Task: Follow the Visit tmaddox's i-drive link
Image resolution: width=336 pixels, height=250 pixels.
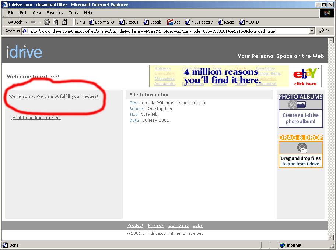Action: [36, 118]
